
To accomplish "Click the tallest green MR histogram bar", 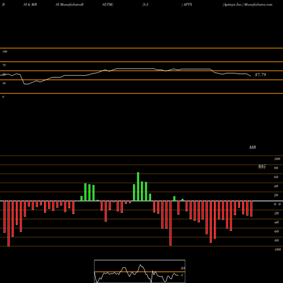I will [x=138, y=187].
